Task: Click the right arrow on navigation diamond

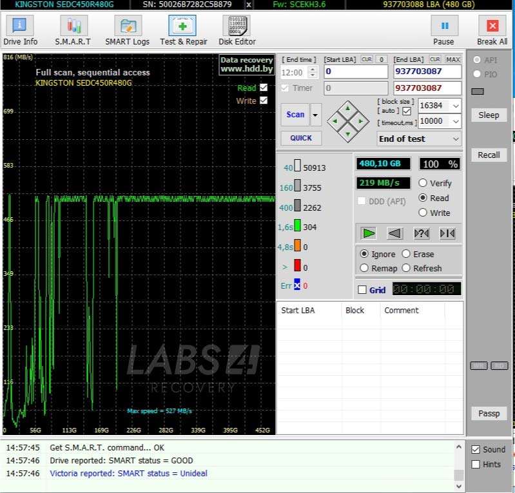Action: [x=360, y=121]
